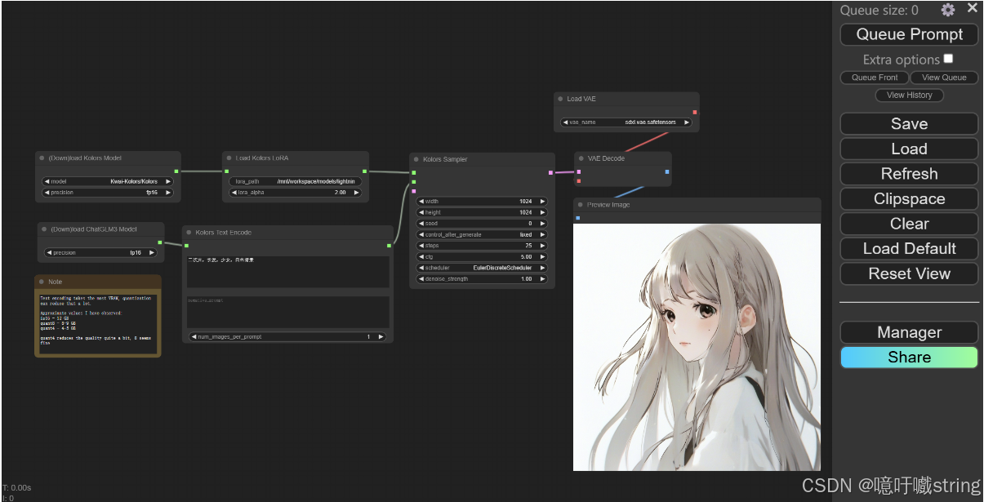Image resolution: width=984 pixels, height=502 pixels.
Task: Click the Refresh button
Action: point(909,174)
